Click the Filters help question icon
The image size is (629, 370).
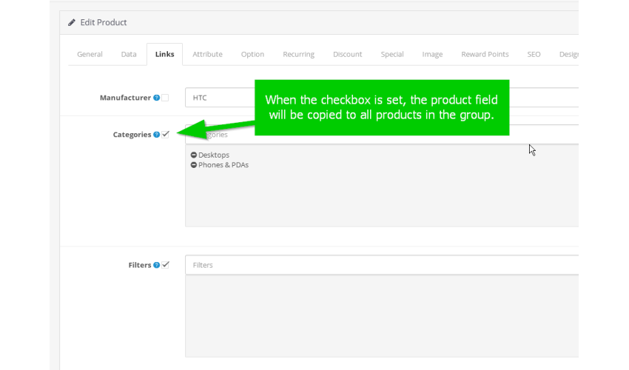(156, 265)
